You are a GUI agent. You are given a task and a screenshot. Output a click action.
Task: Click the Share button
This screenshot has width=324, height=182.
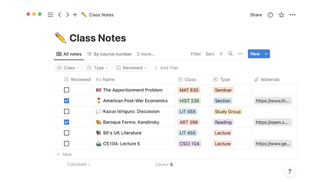coord(256,15)
